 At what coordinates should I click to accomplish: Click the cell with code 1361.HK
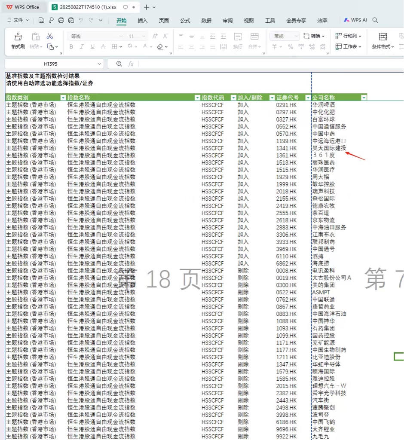(x=286, y=155)
